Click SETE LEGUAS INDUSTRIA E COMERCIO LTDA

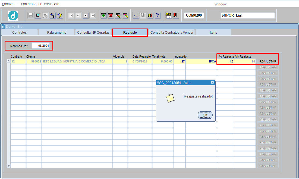point(77,61)
